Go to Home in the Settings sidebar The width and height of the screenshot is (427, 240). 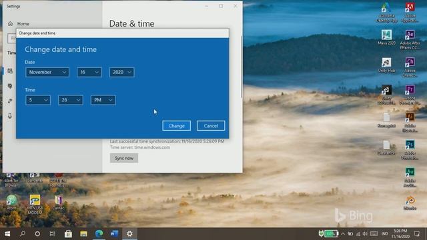click(x=23, y=24)
